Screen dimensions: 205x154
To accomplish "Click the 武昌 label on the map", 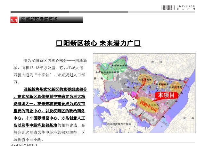I will click(x=189, y=118).
